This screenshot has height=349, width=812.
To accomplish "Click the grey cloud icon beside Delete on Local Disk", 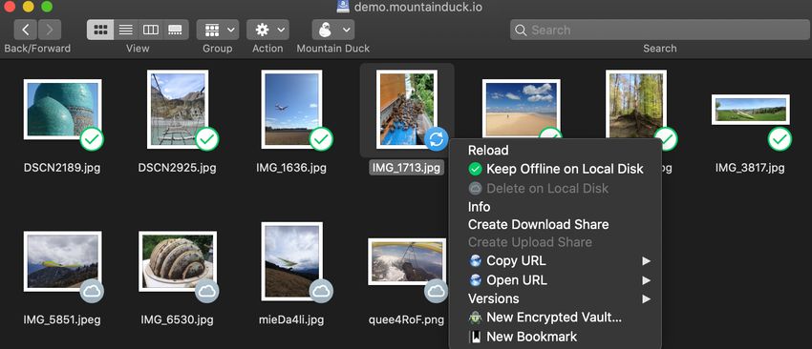I will [x=475, y=188].
